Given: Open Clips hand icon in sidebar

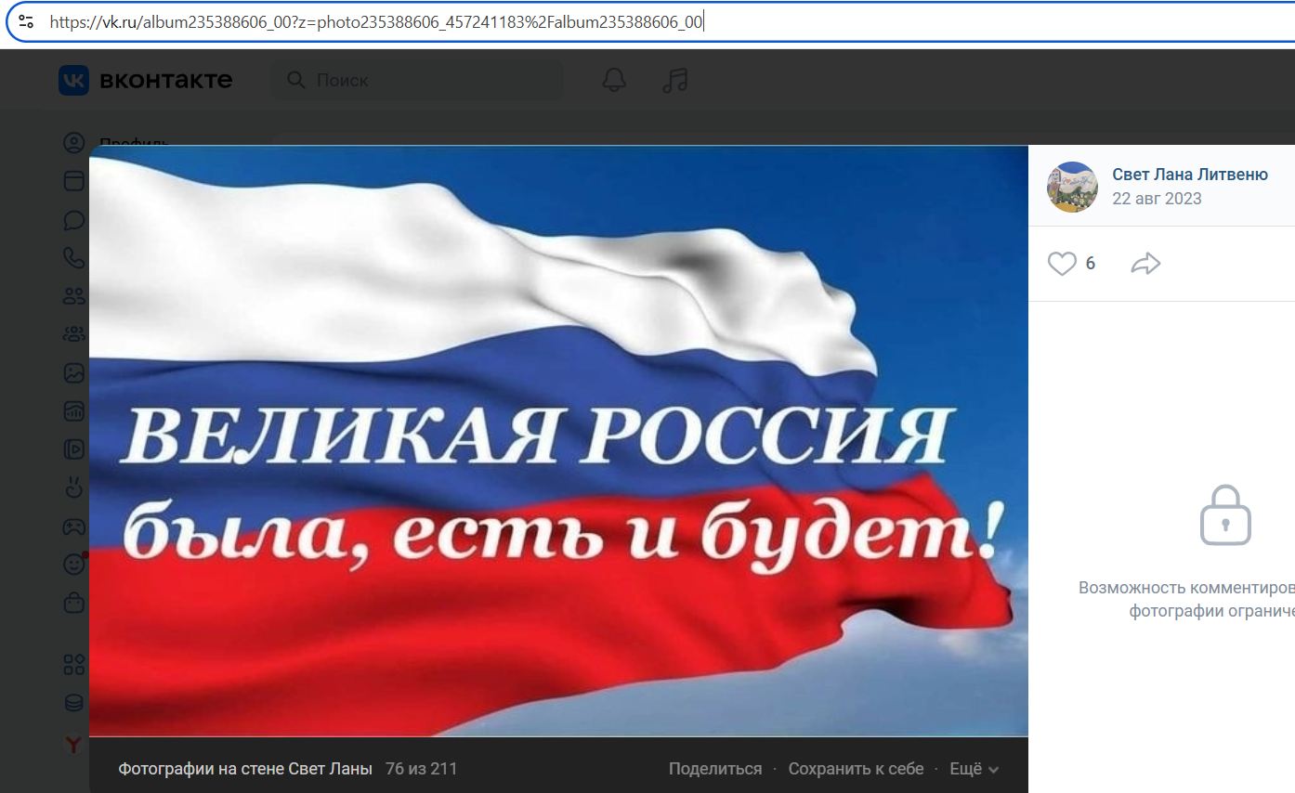Looking at the screenshot, I should (73, 487).
